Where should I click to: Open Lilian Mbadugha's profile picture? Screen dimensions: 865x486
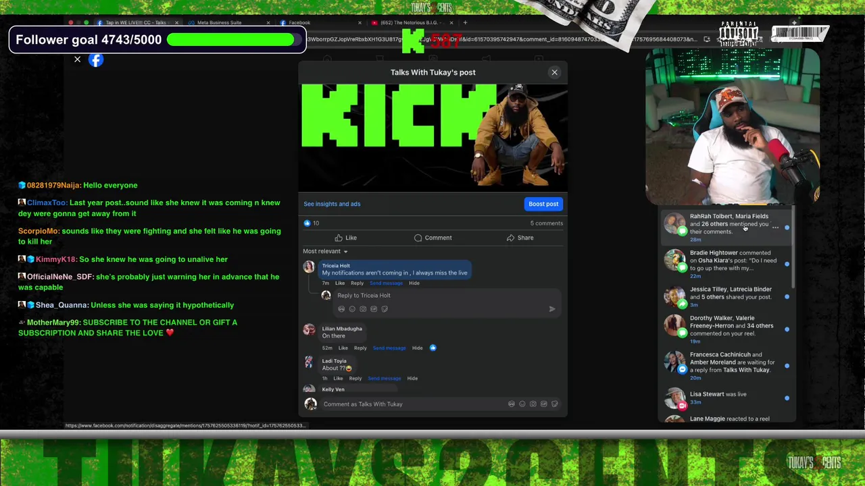[x=309, y=330]
